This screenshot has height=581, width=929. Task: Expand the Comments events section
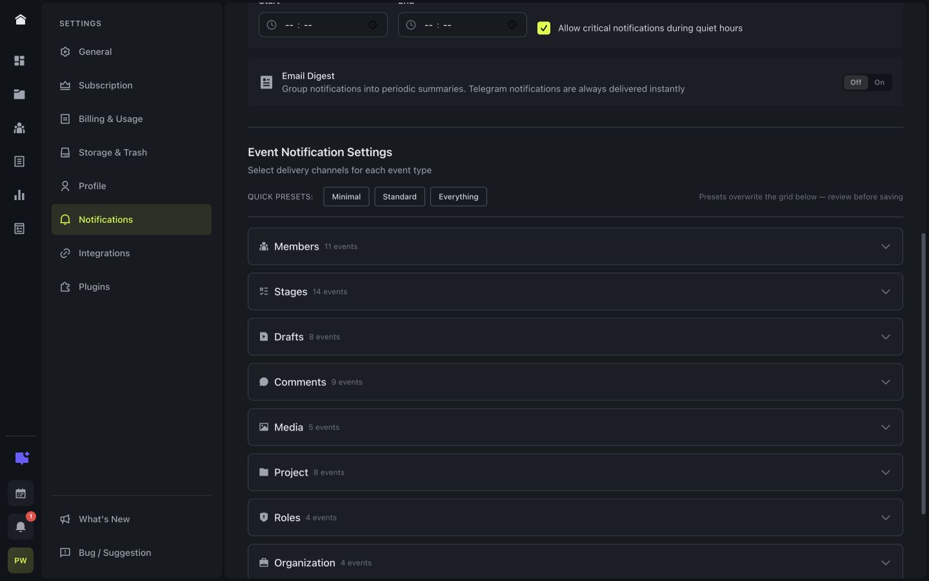coord(575,382)
